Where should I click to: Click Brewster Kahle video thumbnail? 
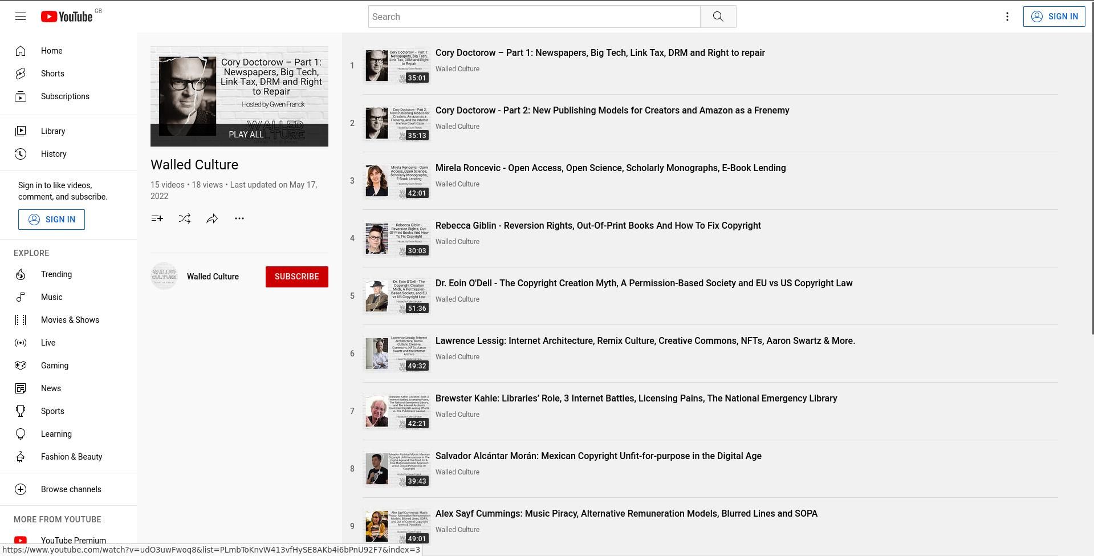[x=397, y=411]
